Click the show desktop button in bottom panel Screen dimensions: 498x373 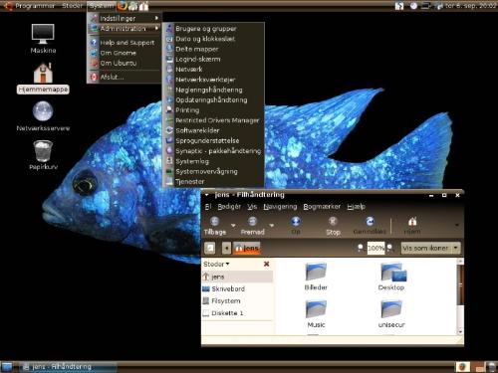7,367
